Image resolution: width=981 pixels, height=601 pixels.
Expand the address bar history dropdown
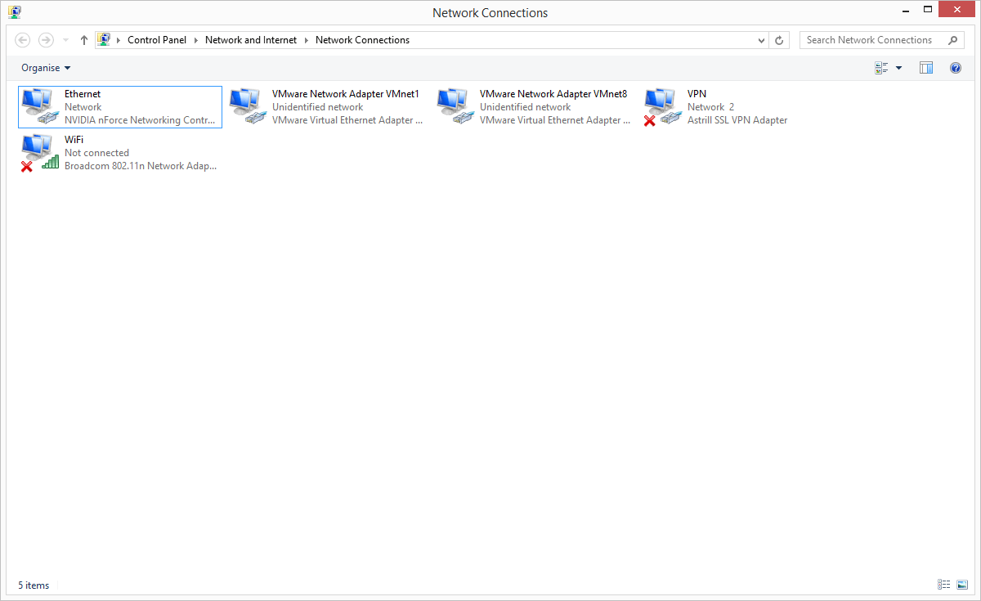tap(761, 40)
